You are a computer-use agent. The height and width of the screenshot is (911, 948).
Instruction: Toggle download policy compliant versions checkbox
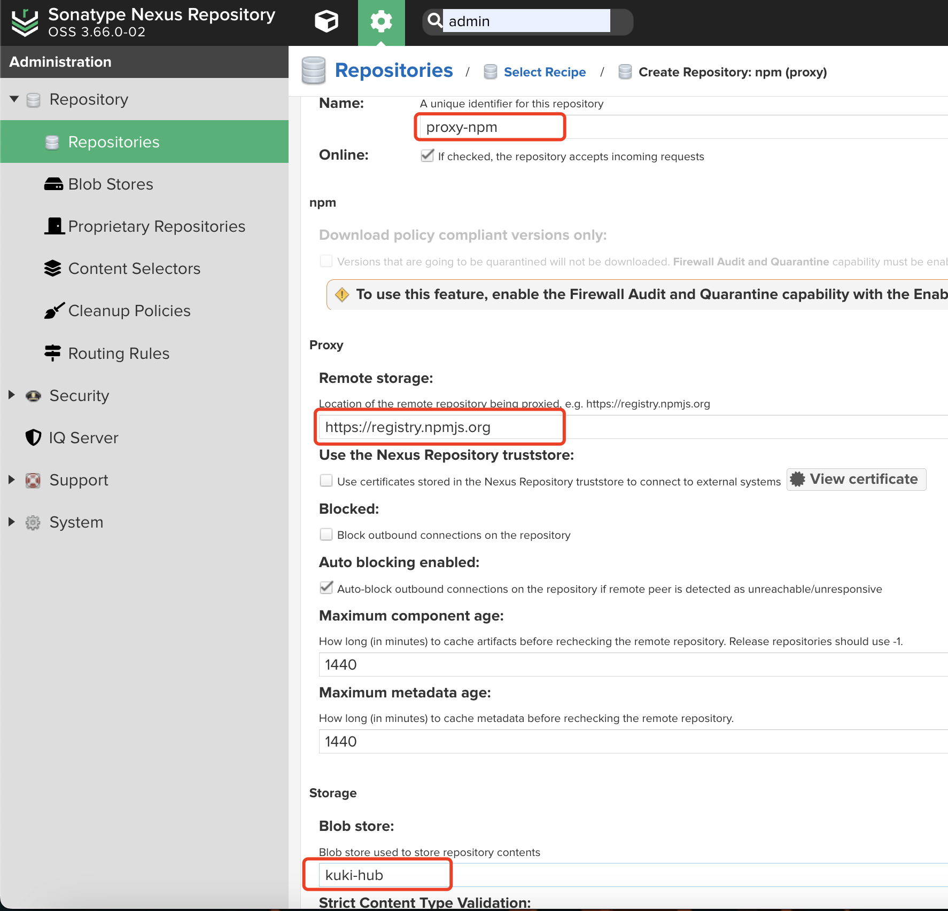pos(326,261)
